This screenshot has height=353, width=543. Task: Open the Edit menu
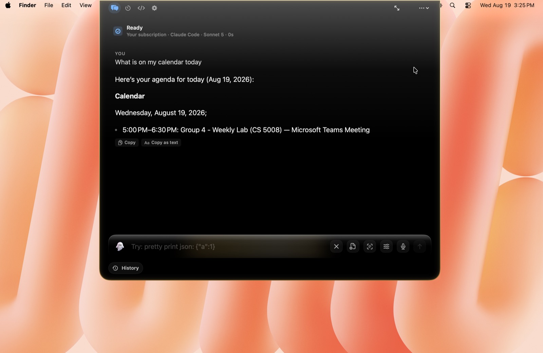(66, 5)
